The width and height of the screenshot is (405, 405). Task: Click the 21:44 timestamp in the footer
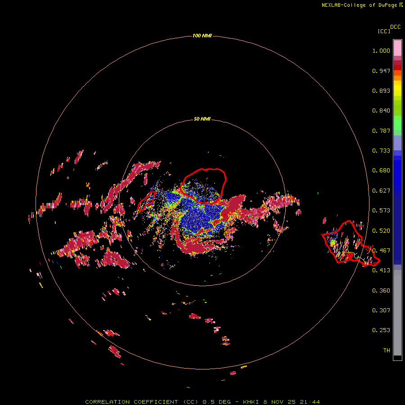tap(310, 402)
